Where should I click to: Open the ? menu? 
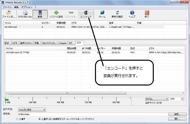[x=35, y=7]
